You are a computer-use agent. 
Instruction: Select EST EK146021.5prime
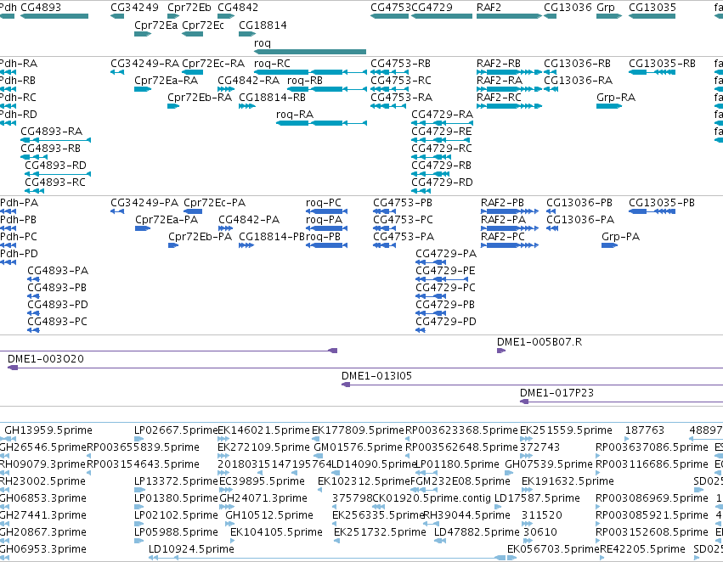point(263,430)
